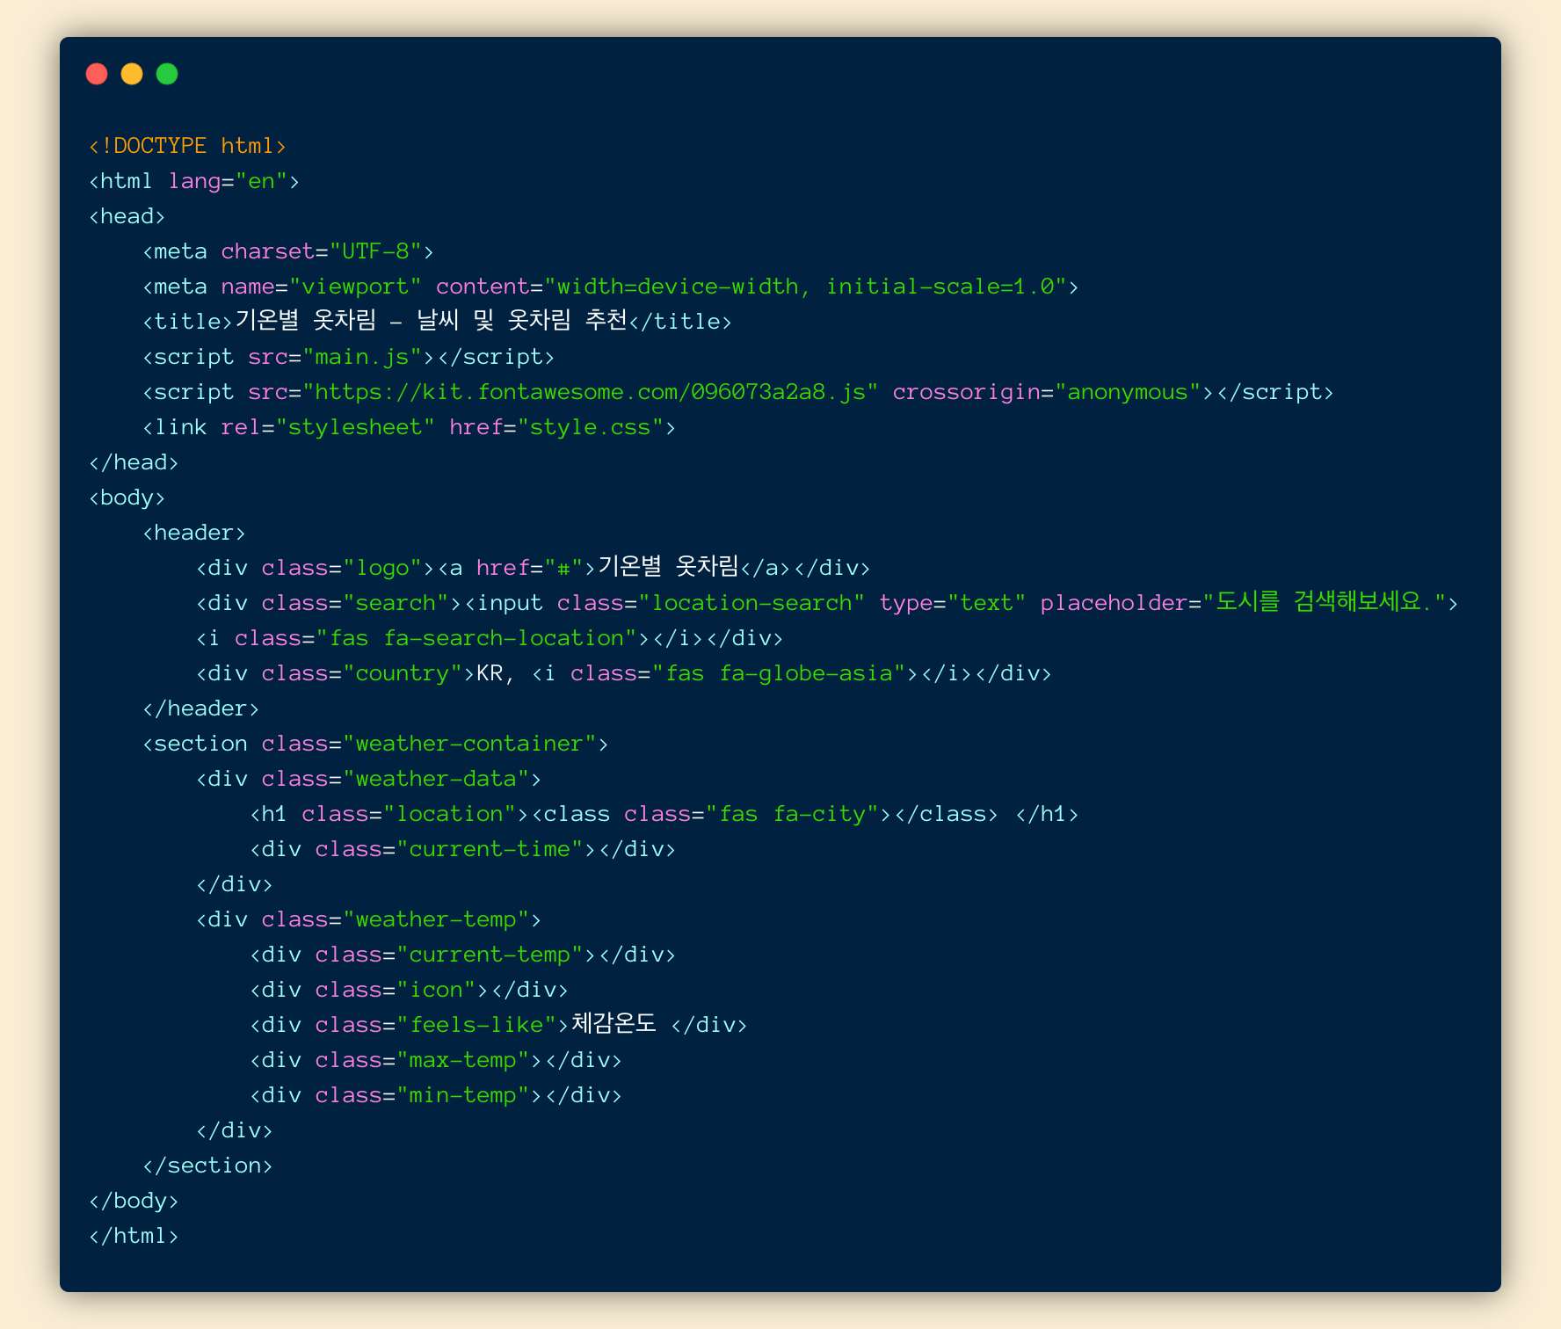Select the "anonymous" crossorigin value
Image resolution: width=1561 pixels, height=1329 pixels.
click(x=1128, y=392)
